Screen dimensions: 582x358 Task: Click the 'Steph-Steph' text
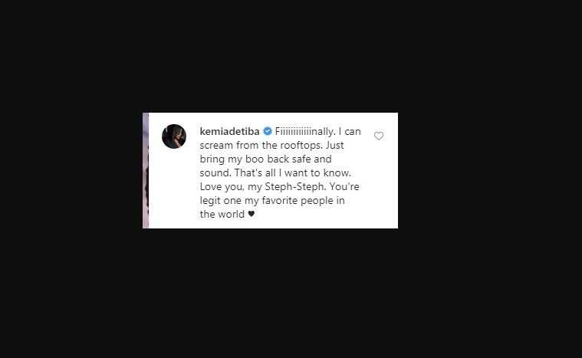tap(294, 186)
